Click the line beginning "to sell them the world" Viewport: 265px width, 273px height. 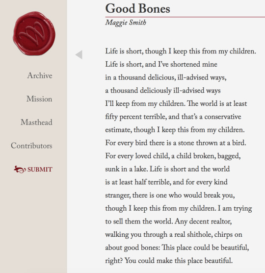pos(168,222)
